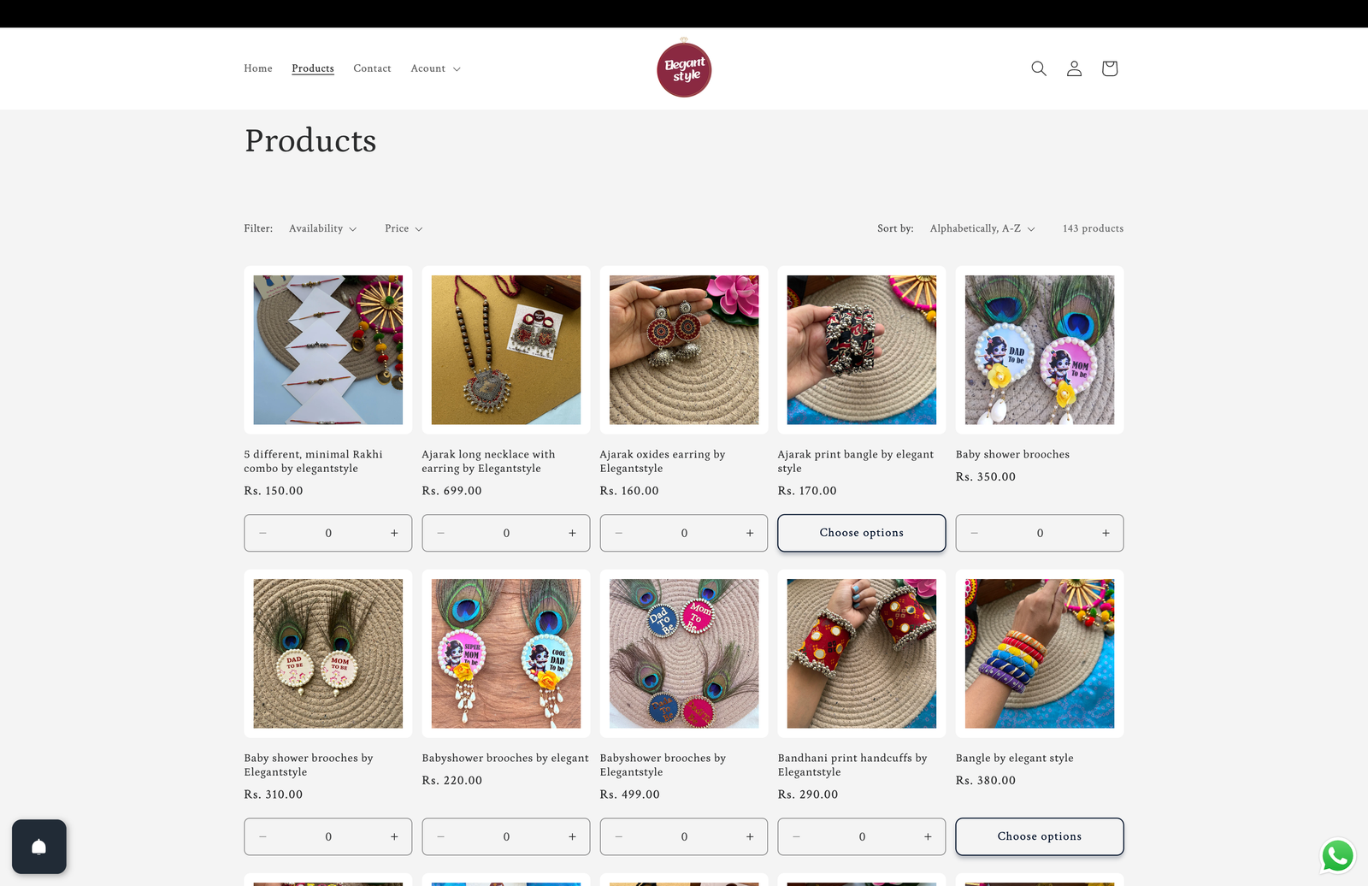Choose options for Bangle by elegant style
The height and width of the screenshot is (886, 1368).
(1040, 836)
